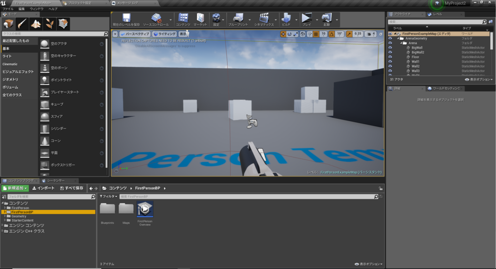Select the Geometry editing mode icon
Image resolution: width=496 pixels, height=269 pixels.
[63, 24]
